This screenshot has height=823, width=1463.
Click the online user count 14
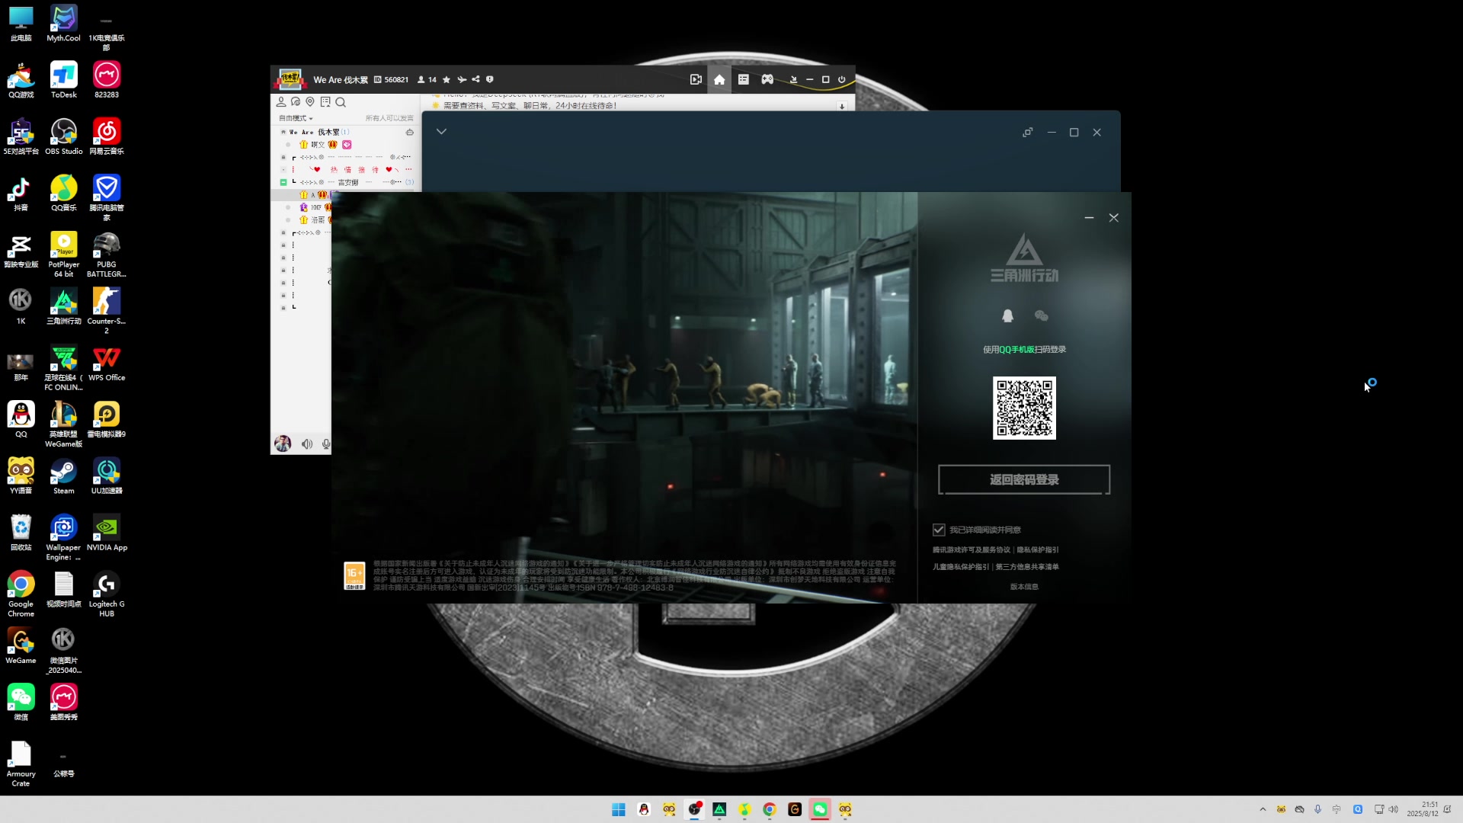[x=427, y=79]
